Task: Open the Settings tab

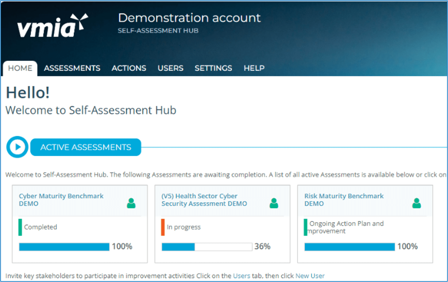Action: pyautogui.click(x=213, y=68)
